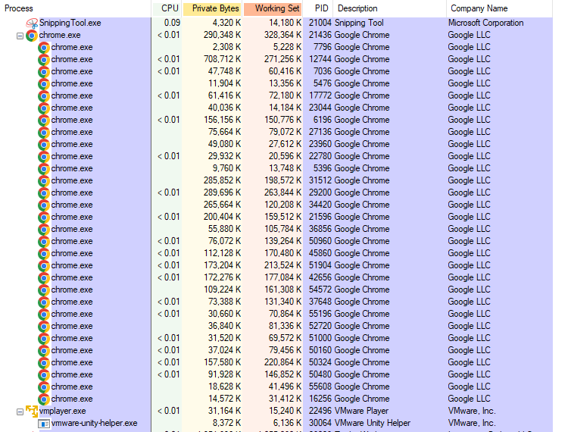This screenshot has width=571, height=432.
Task: Select chrome.exe process name with PID 50480
Action: pos(72,374)
